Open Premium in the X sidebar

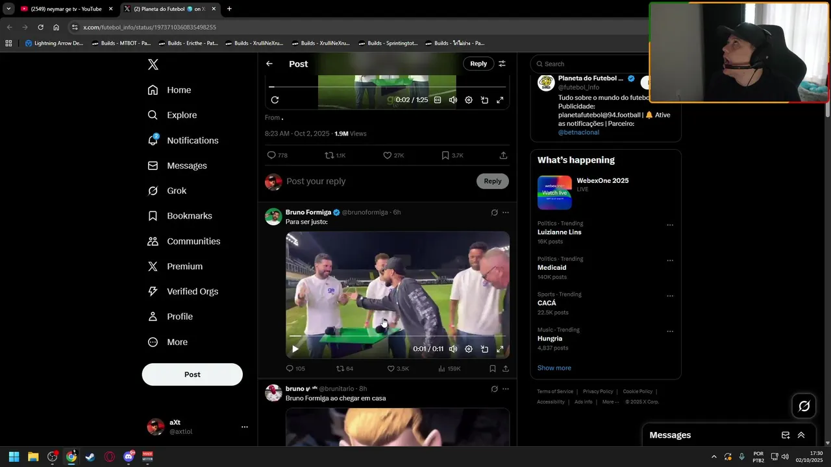[175, 267]
